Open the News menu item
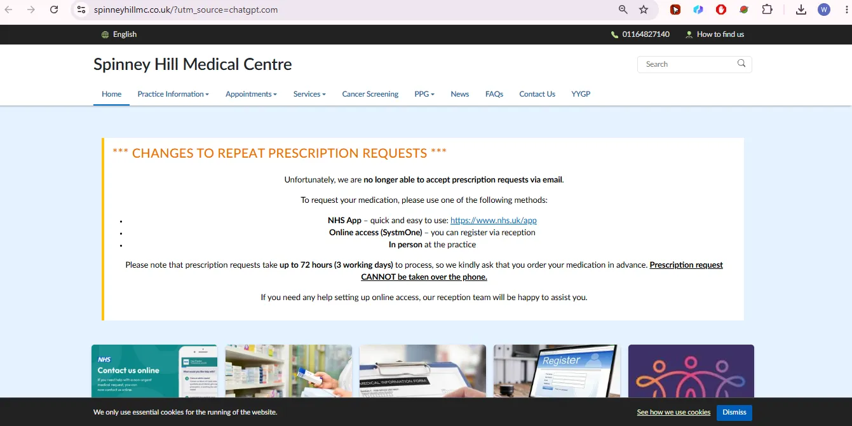This screenshot has width=852, height=426. (460, 94)
